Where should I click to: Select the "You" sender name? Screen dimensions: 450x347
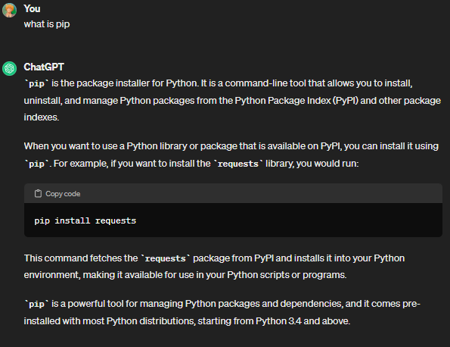coord(32,8)
